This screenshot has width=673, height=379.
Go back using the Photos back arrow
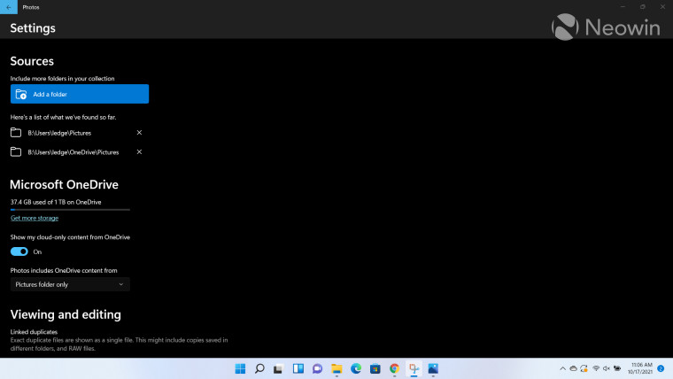pyautogui.click(x=9, y=7)
